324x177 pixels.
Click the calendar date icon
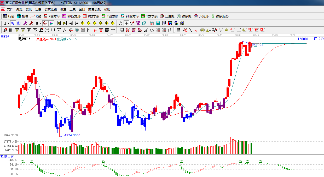click(x=152, y=23)
